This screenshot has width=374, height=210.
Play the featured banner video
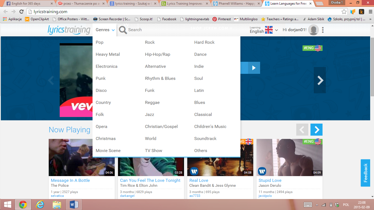(x=254, y=68)
